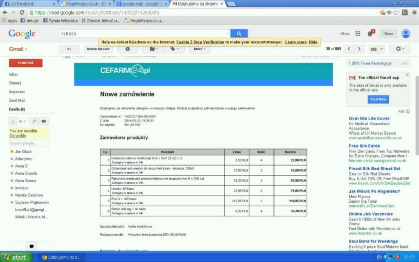This screenshot has height=262, width=419.
Task: Click +Ewa Google+ link
Action: [x=344, y=34]
